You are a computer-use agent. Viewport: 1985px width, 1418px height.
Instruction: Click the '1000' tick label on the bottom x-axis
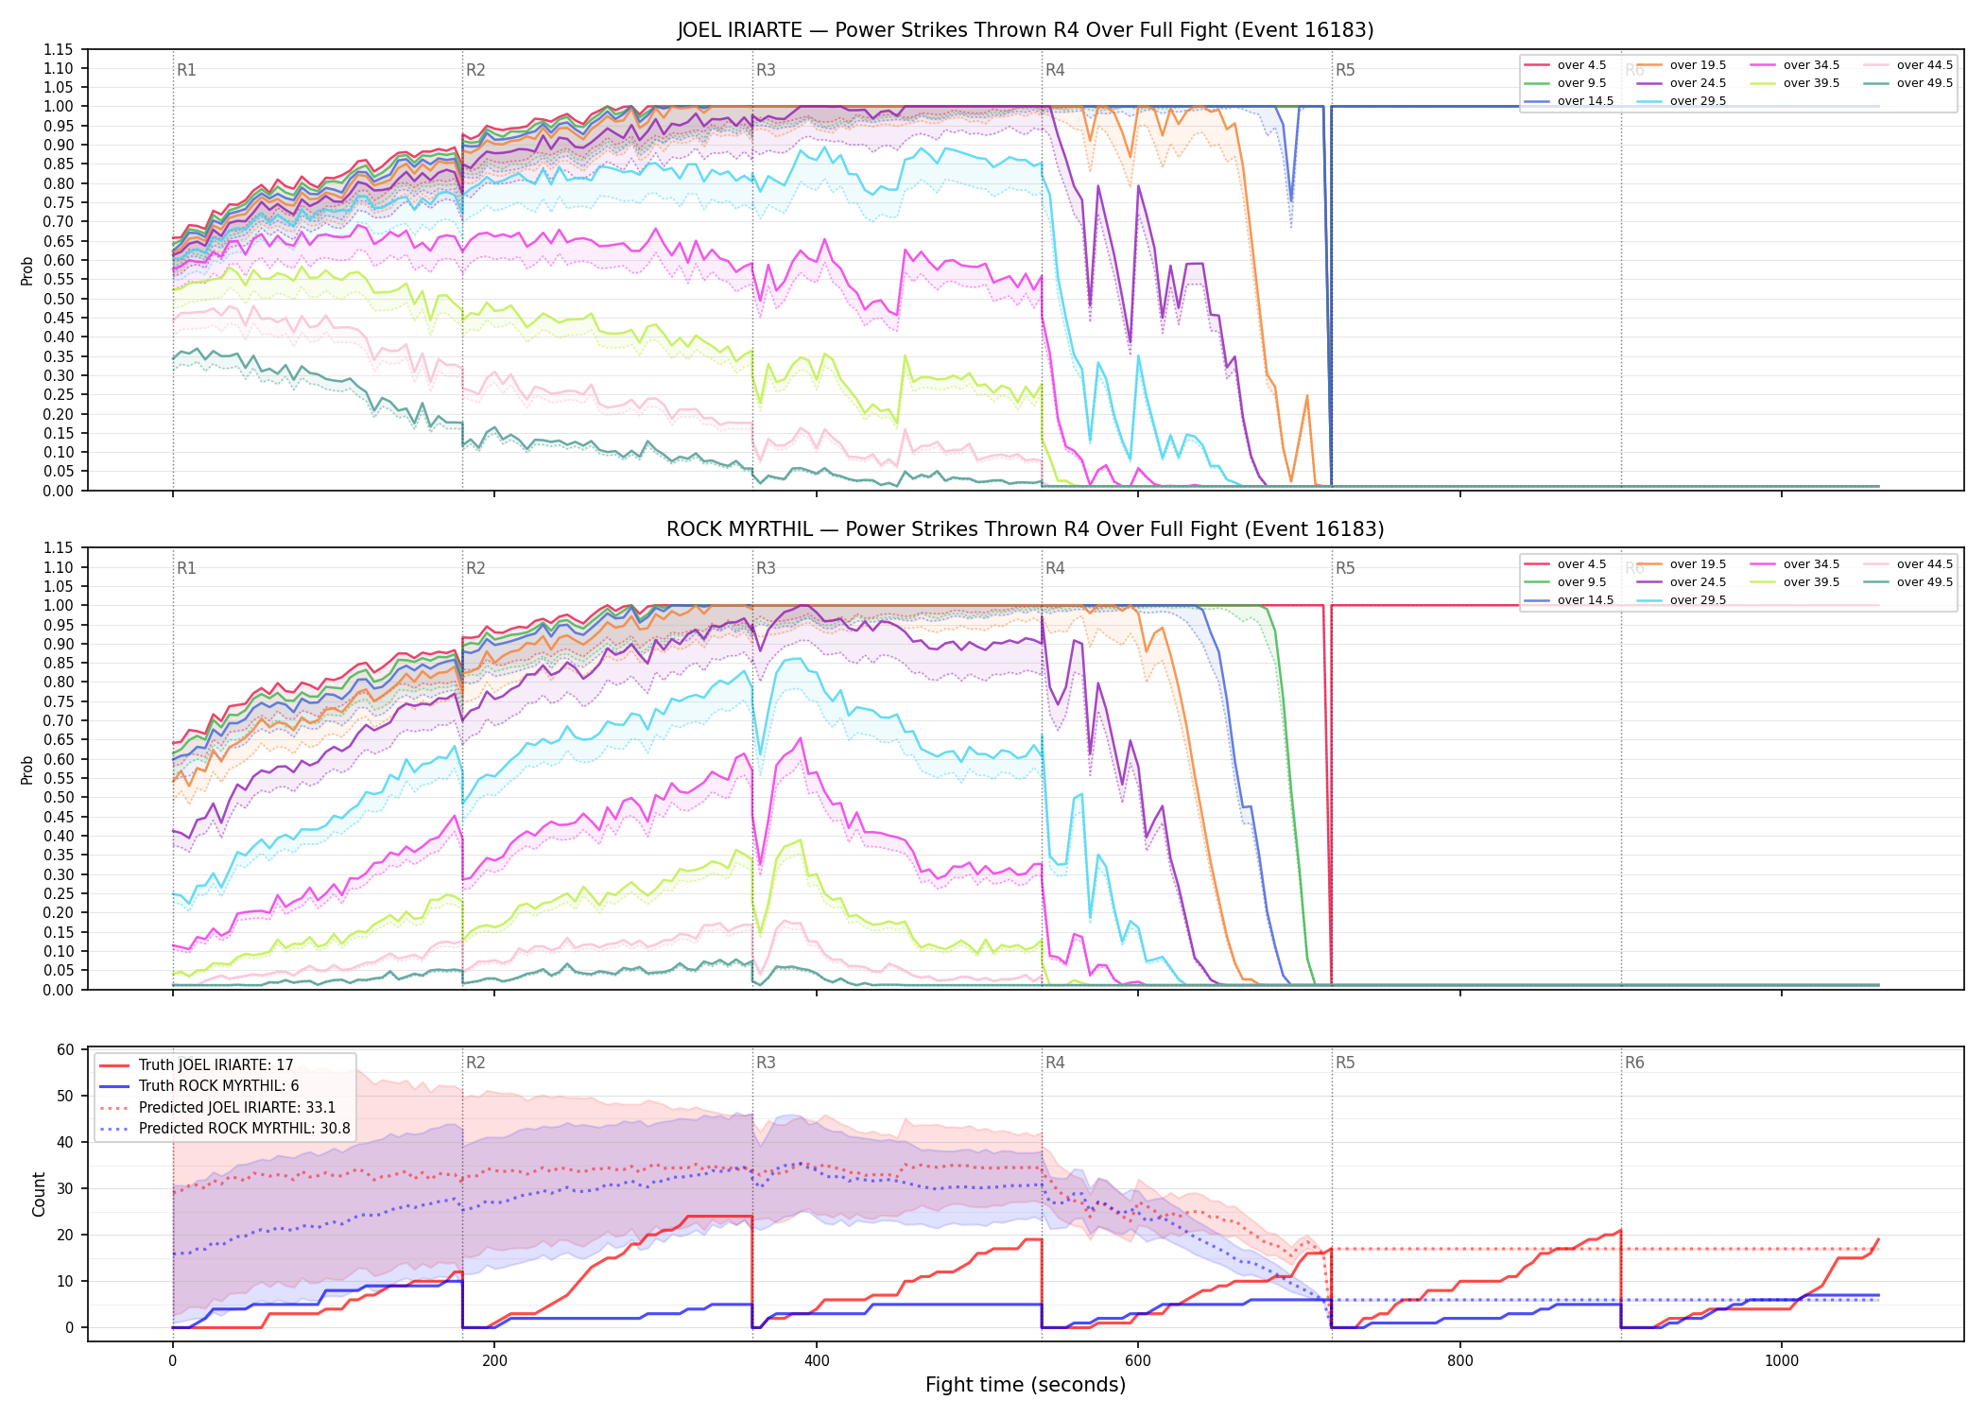1782,1361
